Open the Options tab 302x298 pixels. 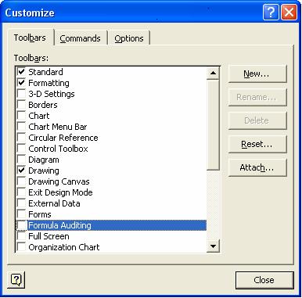coord(129,38)
